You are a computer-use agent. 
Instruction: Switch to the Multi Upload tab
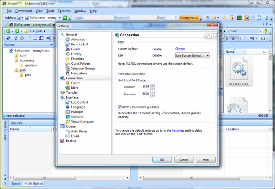point(34,184)
